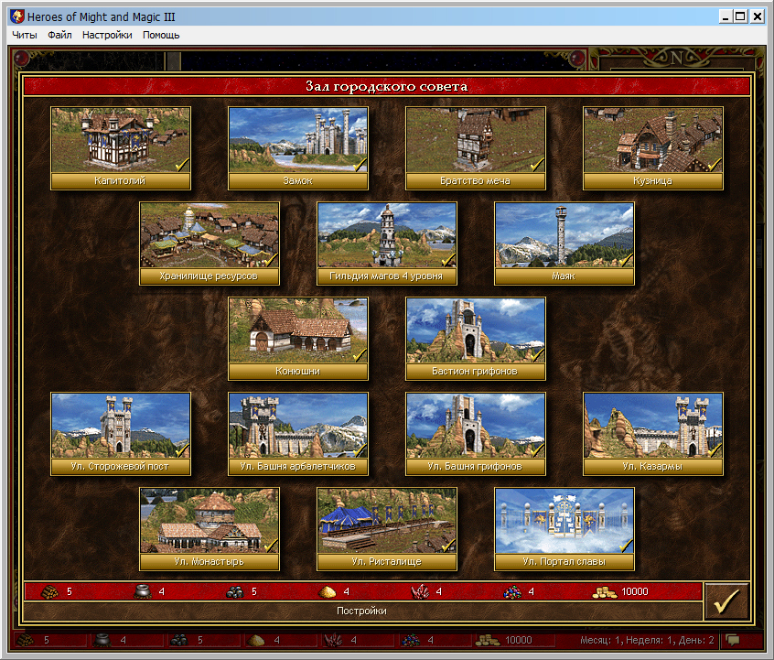Open the Помощь menu
This screenshot has height=660, width=774.
point(161,35)
